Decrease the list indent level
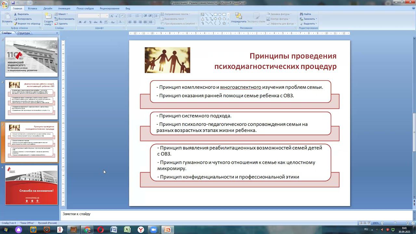 pyautogui.click(x=145, y=16)
